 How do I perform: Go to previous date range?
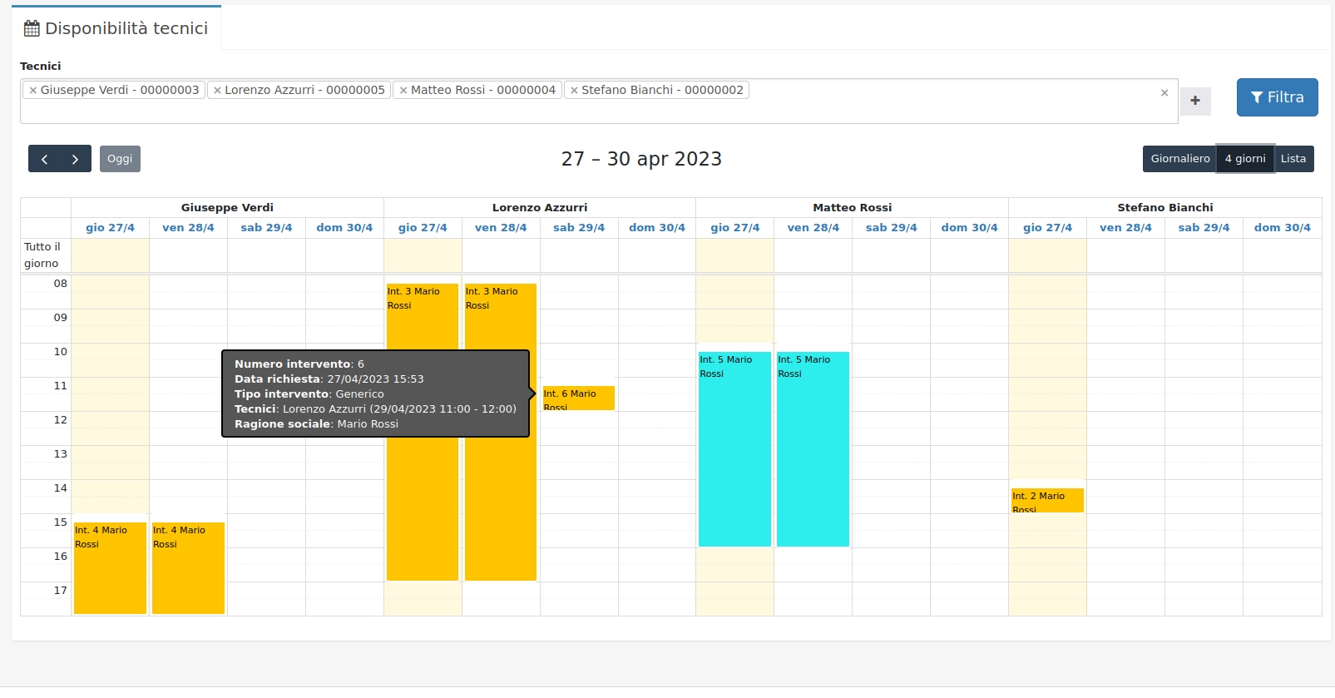44,159
